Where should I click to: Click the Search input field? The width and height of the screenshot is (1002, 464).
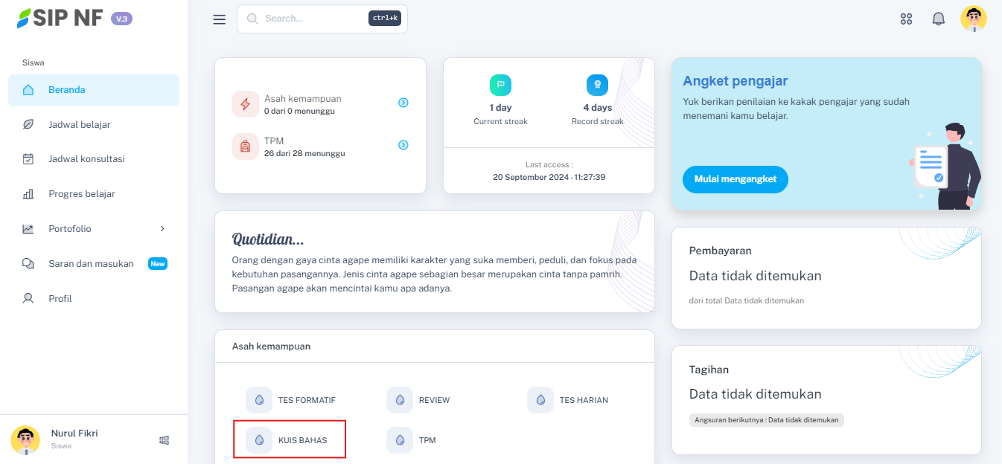pyautogui.click(x=313, y=19)
